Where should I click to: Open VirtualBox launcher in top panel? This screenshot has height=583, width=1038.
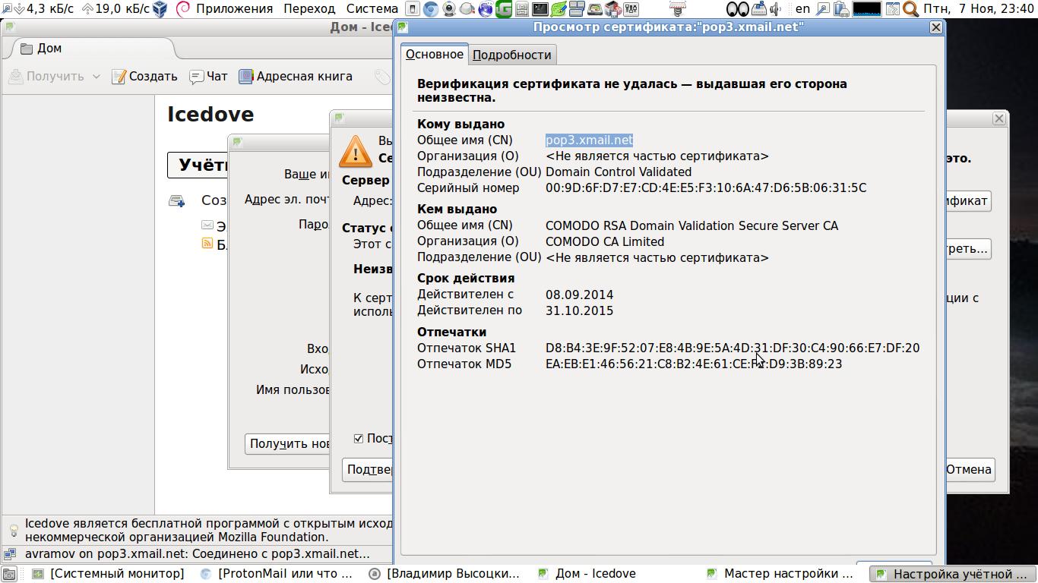[x=160, y=9]
